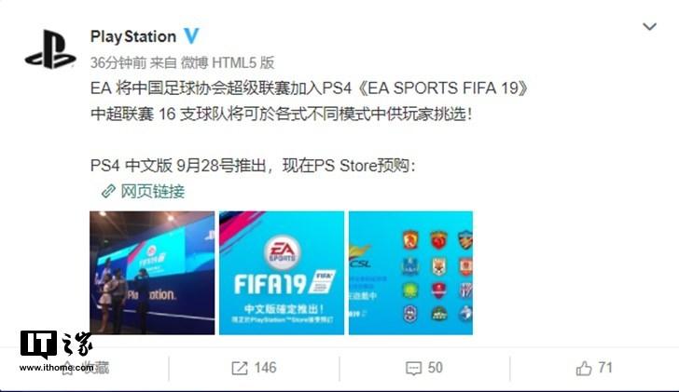Open the PlayStation account name link
Screen dimensions: 679x392
133,36
